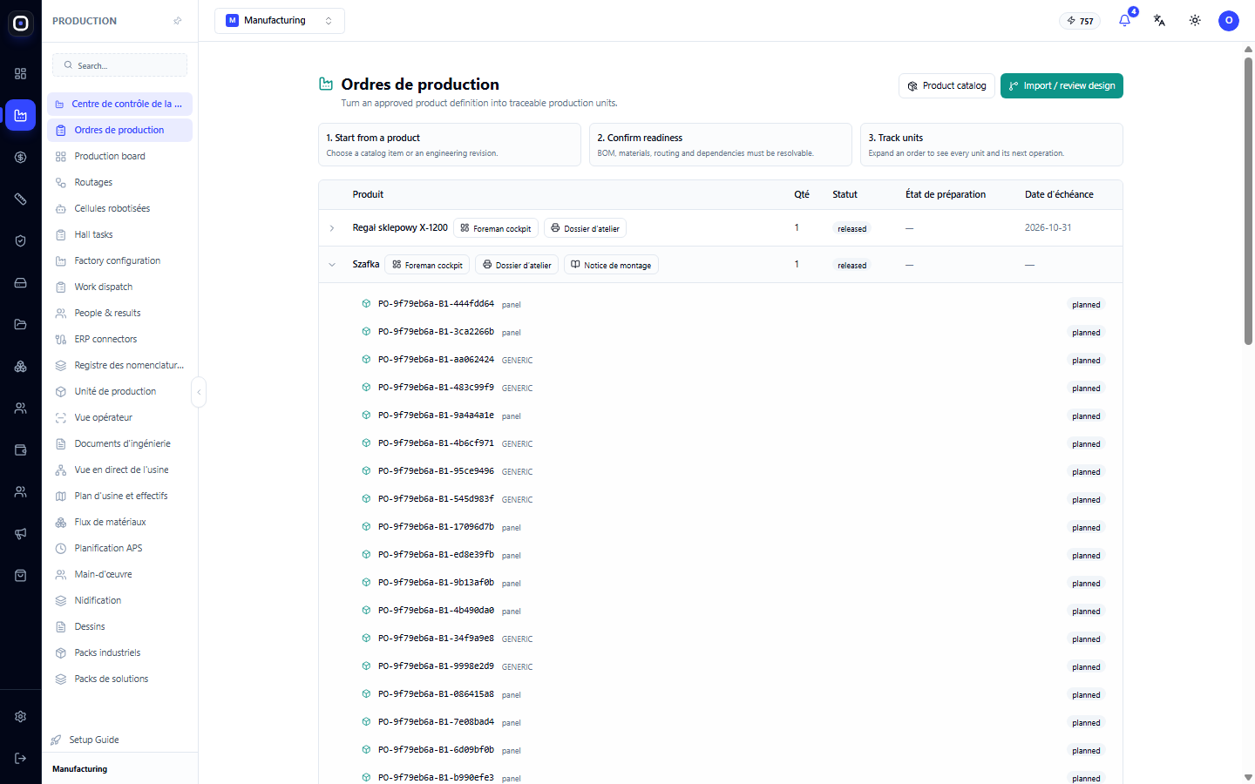Open Centre de contrôle in the sidebar

pyautogui.click(x=119, y=105)
